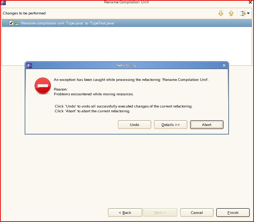Click Finish in the Rename wizard
The height and width of the screenshot is (222, 254).
point(233,213)
